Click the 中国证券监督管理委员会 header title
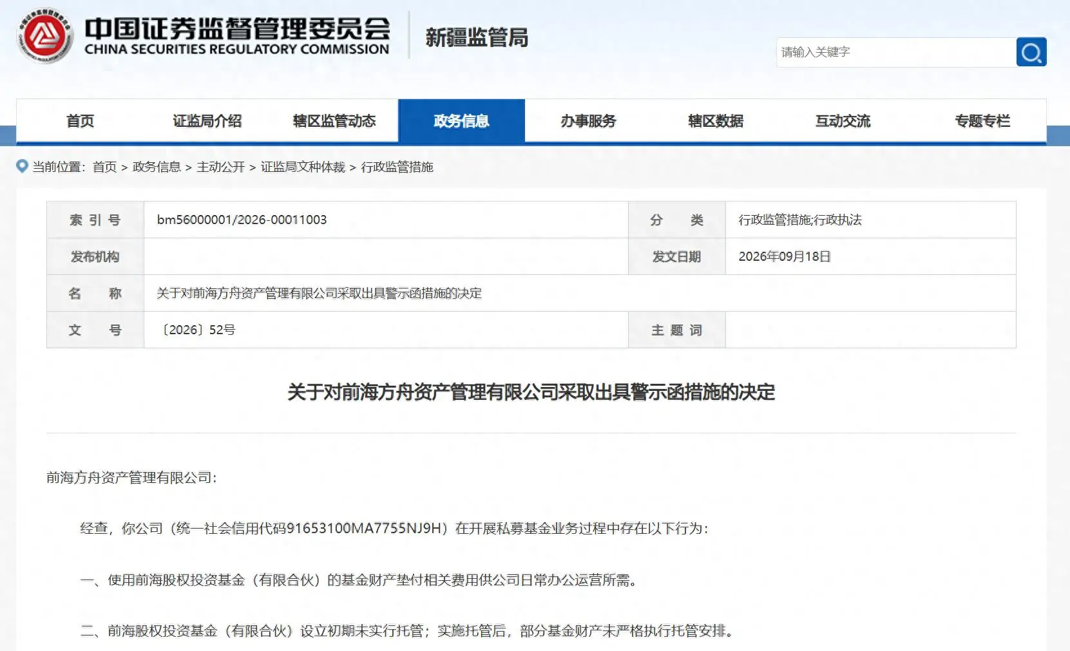 (x=237, y=28)
